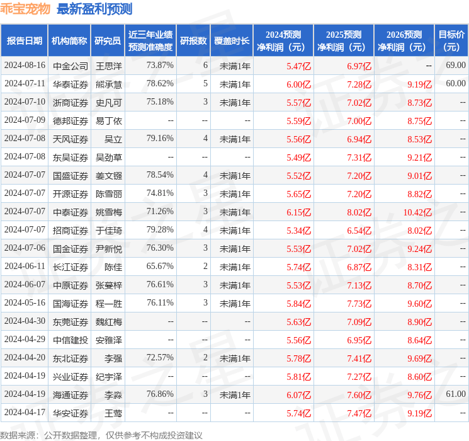Click the 2026 forecast 10.42亿

[x=417, y=212]
